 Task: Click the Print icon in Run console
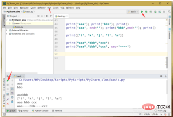click(12, 98)
